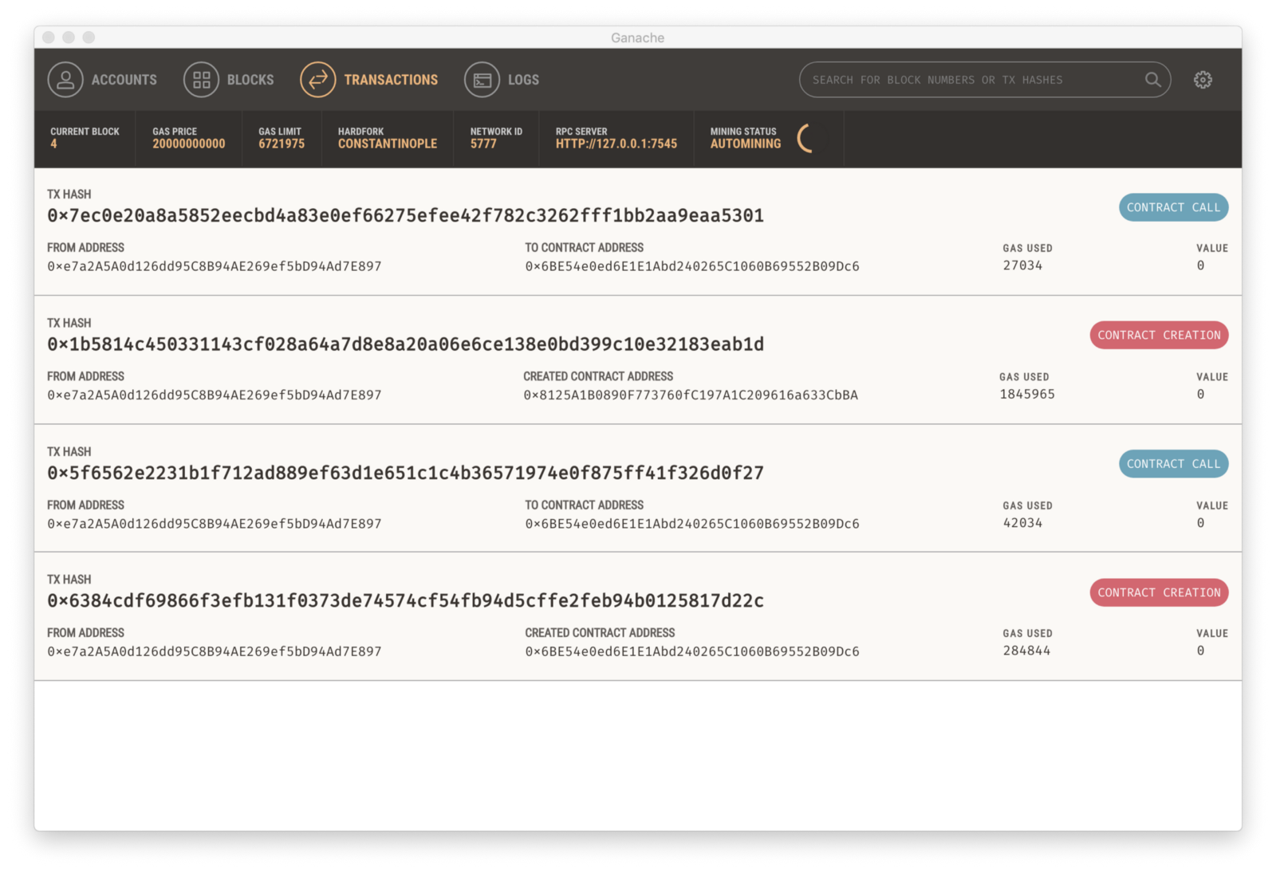Click the search magnifier icon
Viewport: 1276px width, 873px height.
pyautogui.click(x=1152, y=80)
